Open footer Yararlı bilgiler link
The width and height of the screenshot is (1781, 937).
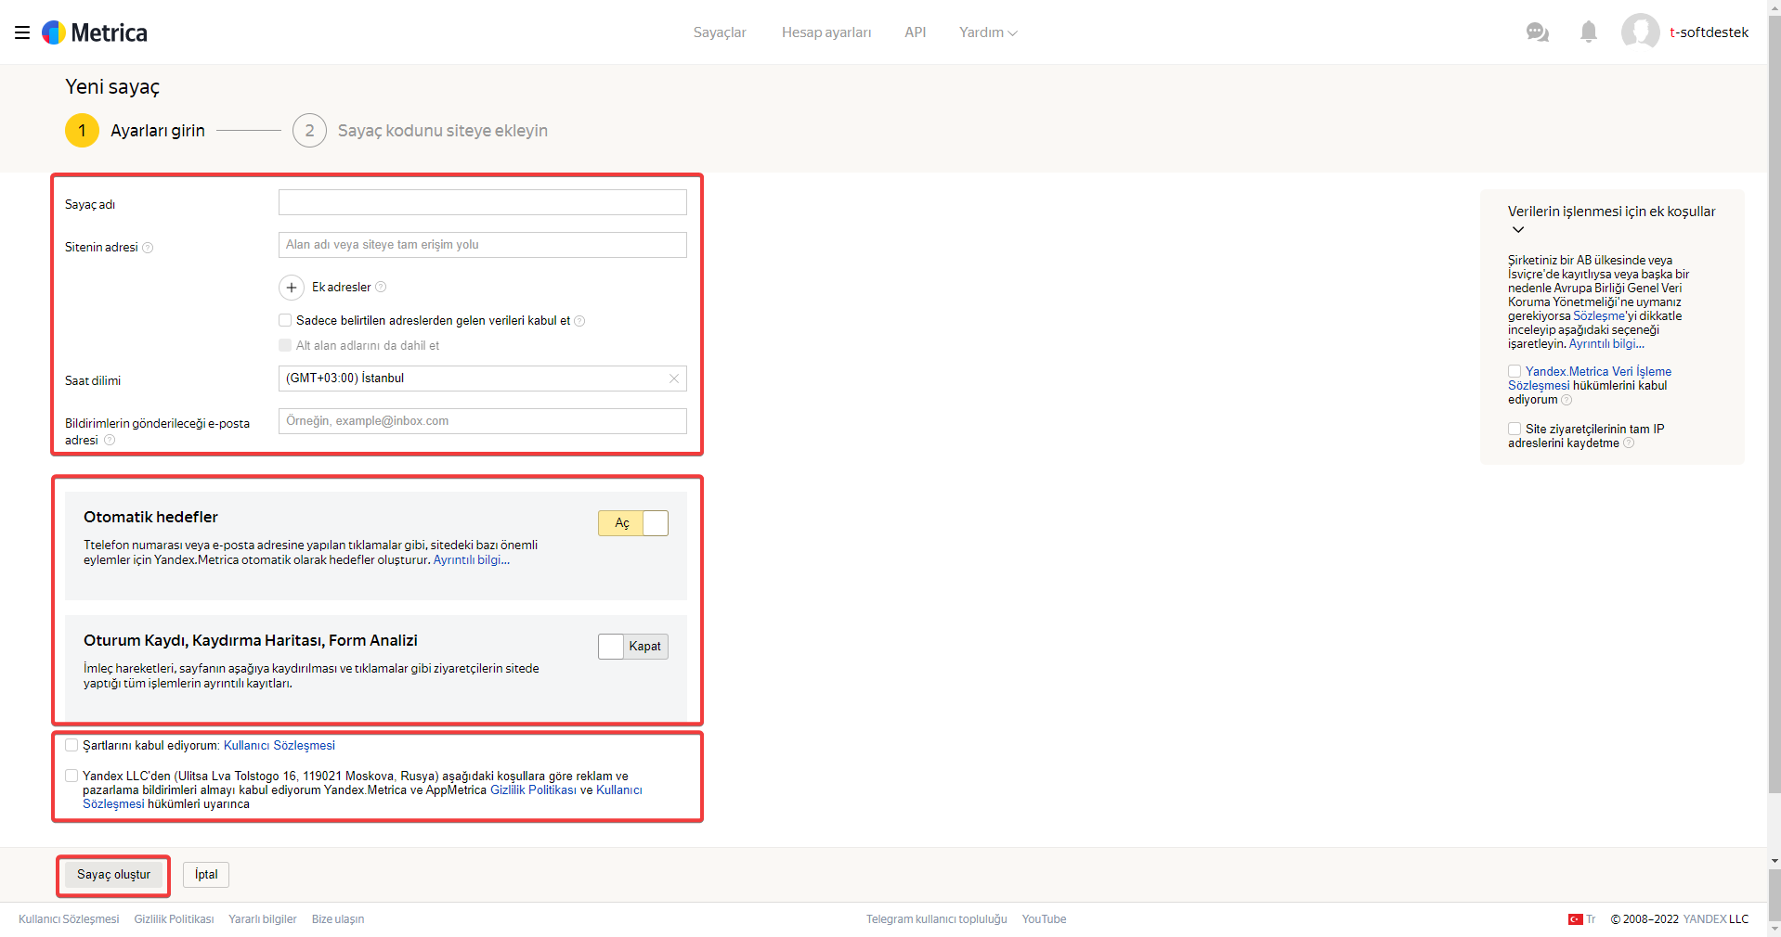pyautogui.click(x=263, y=919)
